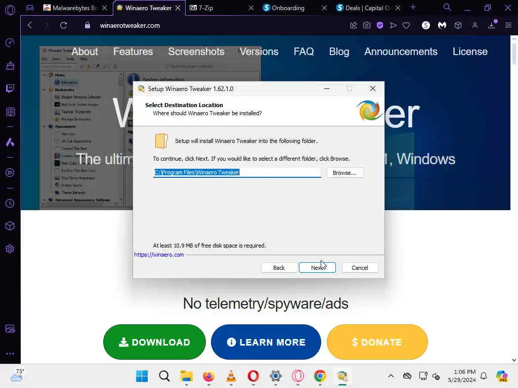This screenshot has width=518, height=388.
Task: Open Windows Start menu
Action: click(x=142, y=376)
